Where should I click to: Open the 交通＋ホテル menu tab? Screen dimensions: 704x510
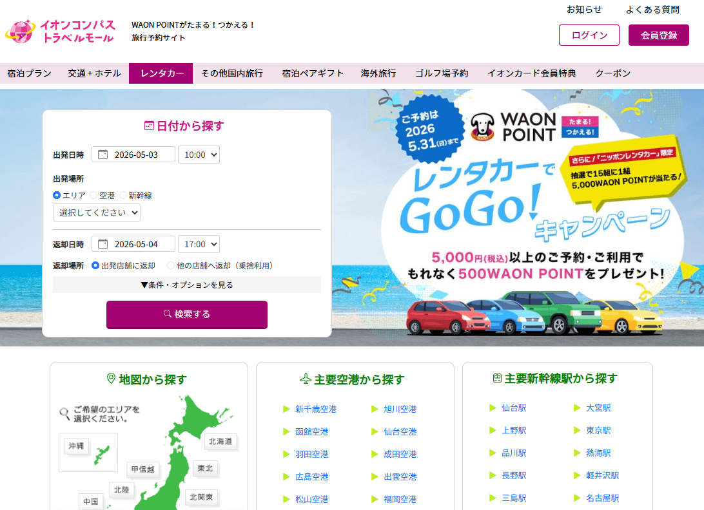coord(94,73)
